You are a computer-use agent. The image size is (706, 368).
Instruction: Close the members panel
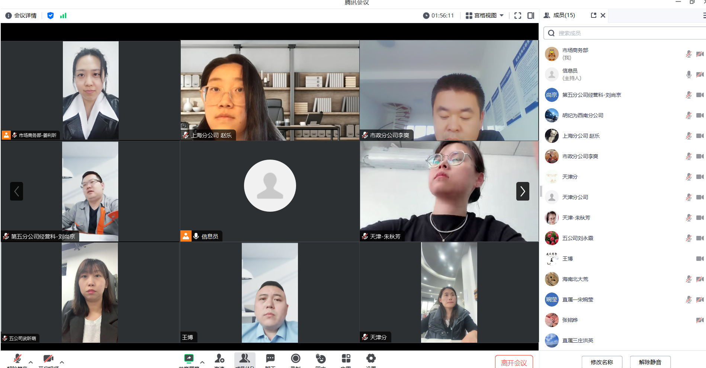click(x=603, y=15)
